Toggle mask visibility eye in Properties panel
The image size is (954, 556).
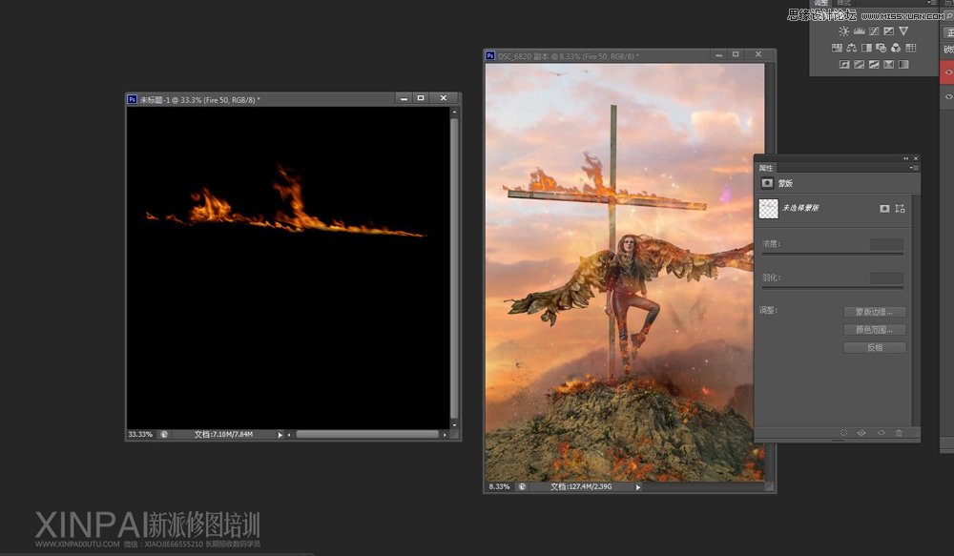[x=881, y=433]
